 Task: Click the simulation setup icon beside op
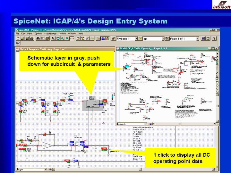[141, 38]
